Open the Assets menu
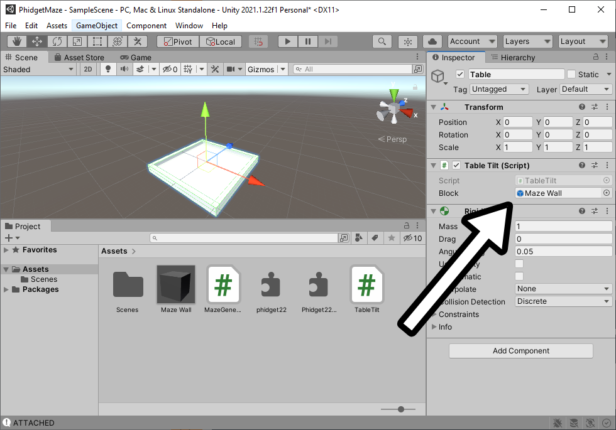616x430 pixels. click(x=57, y=26)
